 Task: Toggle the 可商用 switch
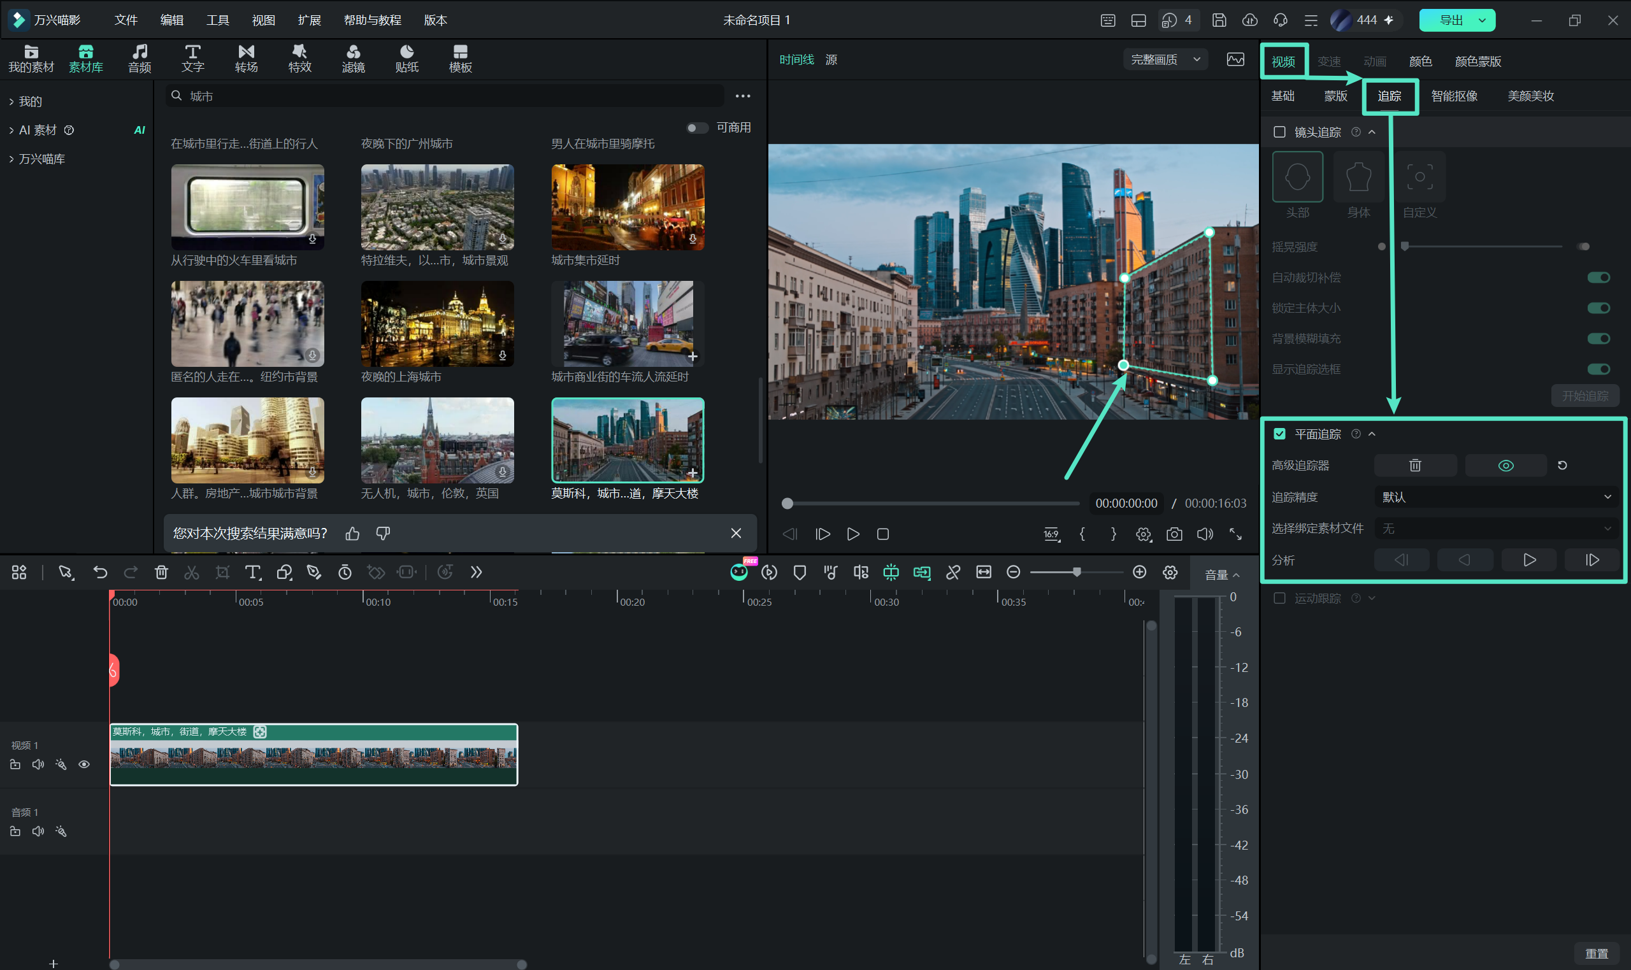coord(697,127)
